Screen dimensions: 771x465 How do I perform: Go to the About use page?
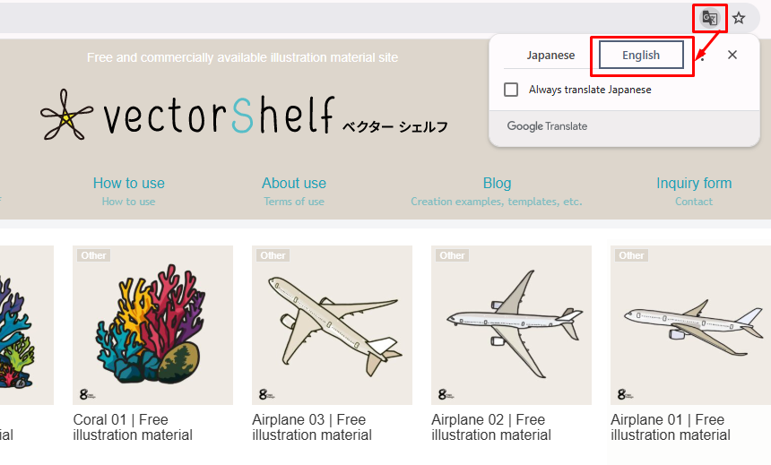(294, 184)
